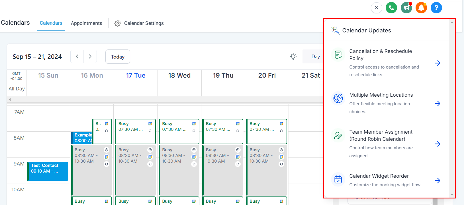The image size is (464, 205).
Task: Open Team Member Assignment arrow
Action: tap(438, 144)
